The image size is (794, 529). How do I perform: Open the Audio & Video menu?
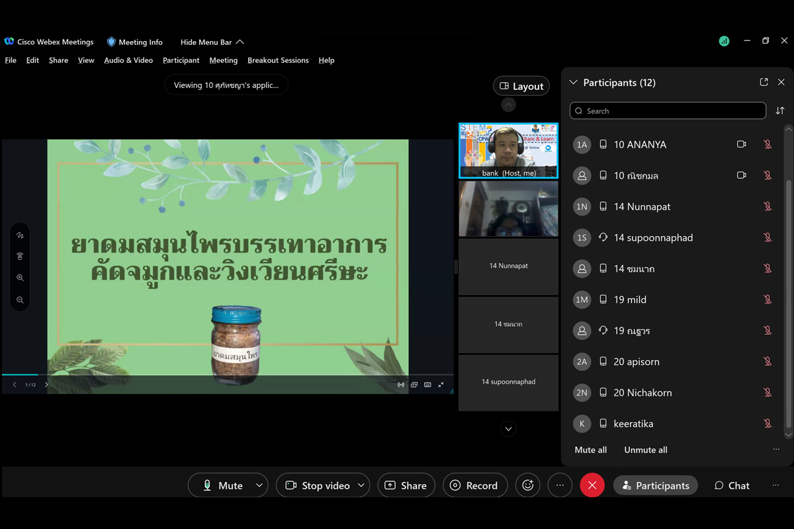[128, 60]
